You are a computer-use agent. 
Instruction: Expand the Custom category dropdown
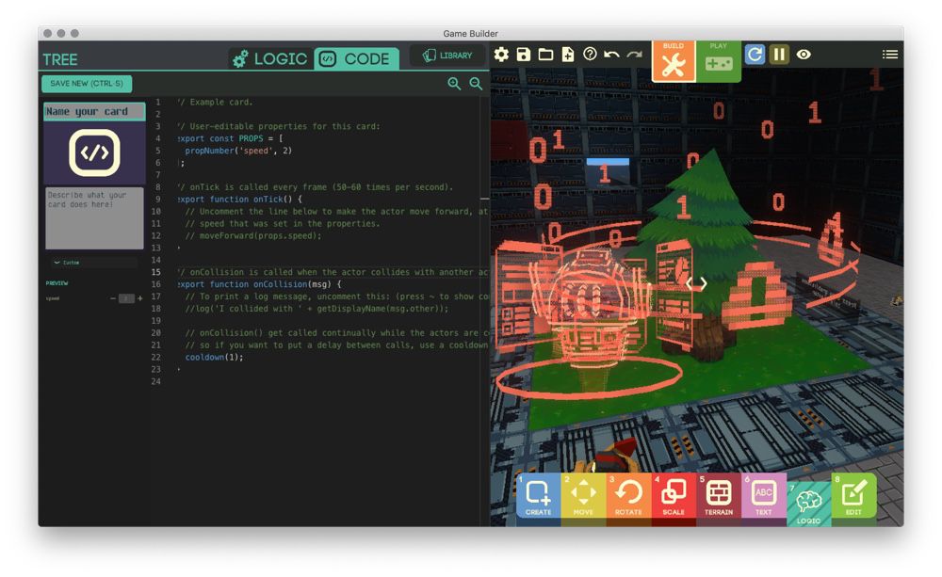pyautogui.click(x=94, y=263)
